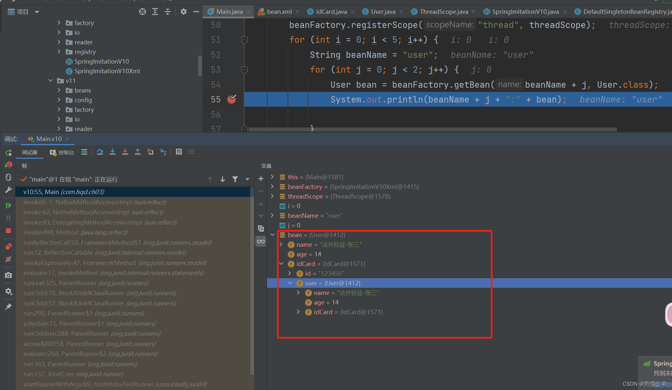Viewport: 672px width, 390px height.
Task: Click the View Breakpoints icon
Action: [8, 246]
